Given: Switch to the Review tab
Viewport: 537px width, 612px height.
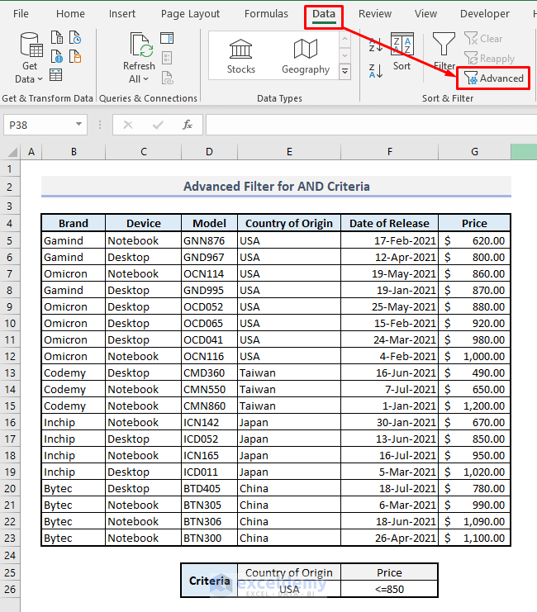Looking at the screenshot, I should (x=375, y=14).
